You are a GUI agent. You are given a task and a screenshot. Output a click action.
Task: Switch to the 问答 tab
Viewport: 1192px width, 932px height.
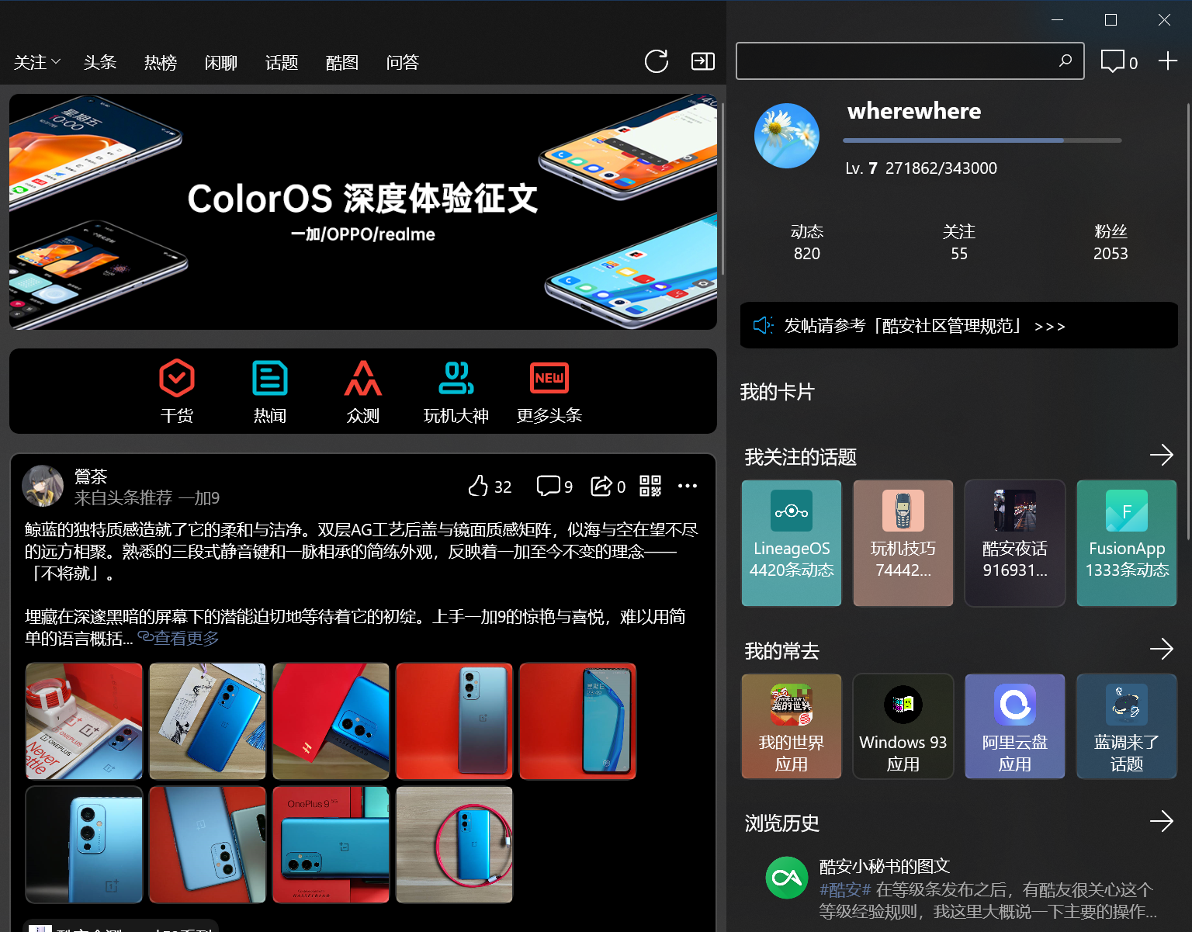pos(403,62)
